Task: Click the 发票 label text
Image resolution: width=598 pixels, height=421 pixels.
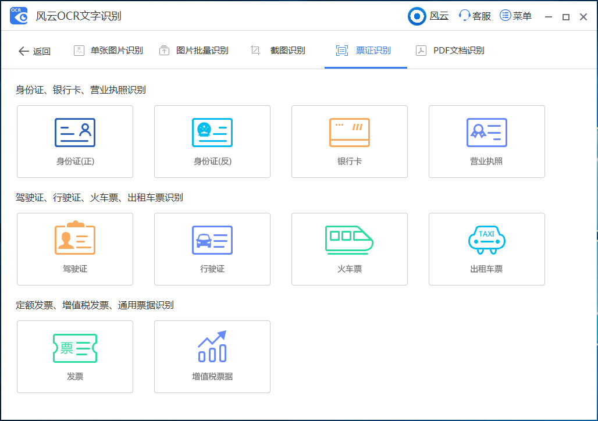Action: coord(75,376)
